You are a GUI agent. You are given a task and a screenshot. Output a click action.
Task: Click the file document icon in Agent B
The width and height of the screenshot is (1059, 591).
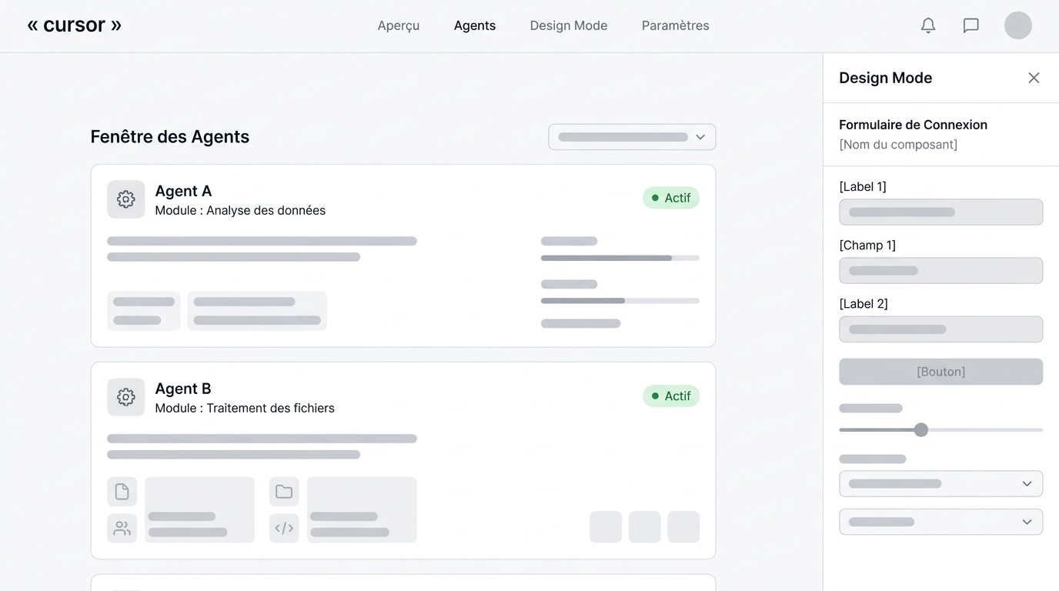click(x=122, y=492)
